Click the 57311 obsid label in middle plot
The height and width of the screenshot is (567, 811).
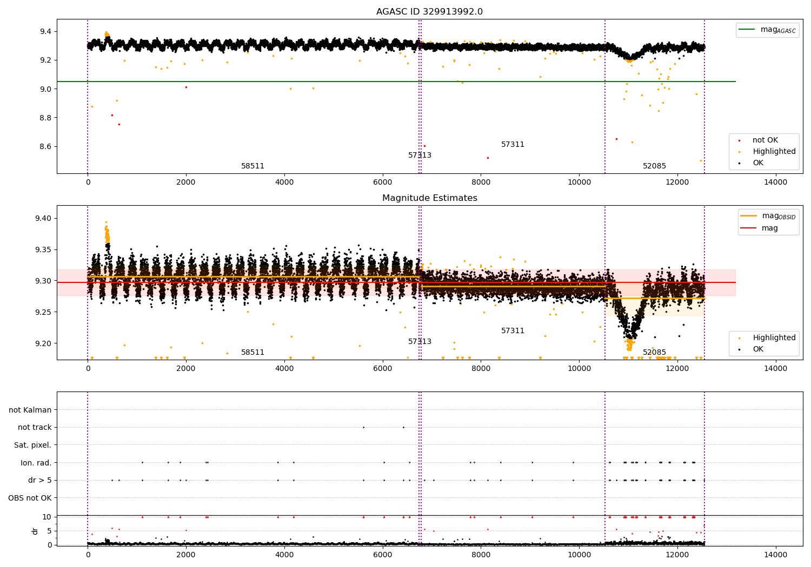[513, 331]
